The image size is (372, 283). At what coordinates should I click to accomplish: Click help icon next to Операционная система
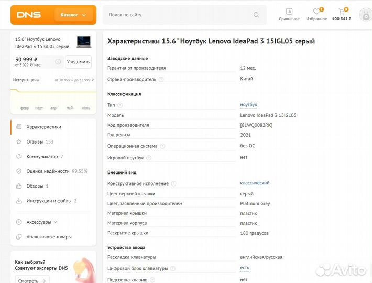[162, 146]
